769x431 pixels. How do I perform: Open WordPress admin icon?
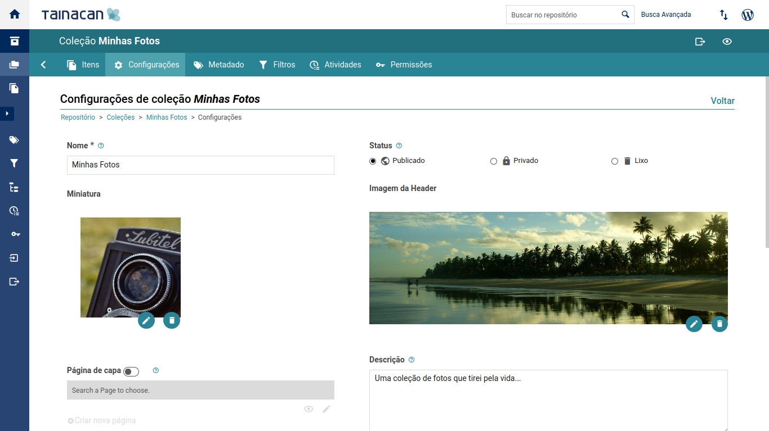[x=748, y=15]
